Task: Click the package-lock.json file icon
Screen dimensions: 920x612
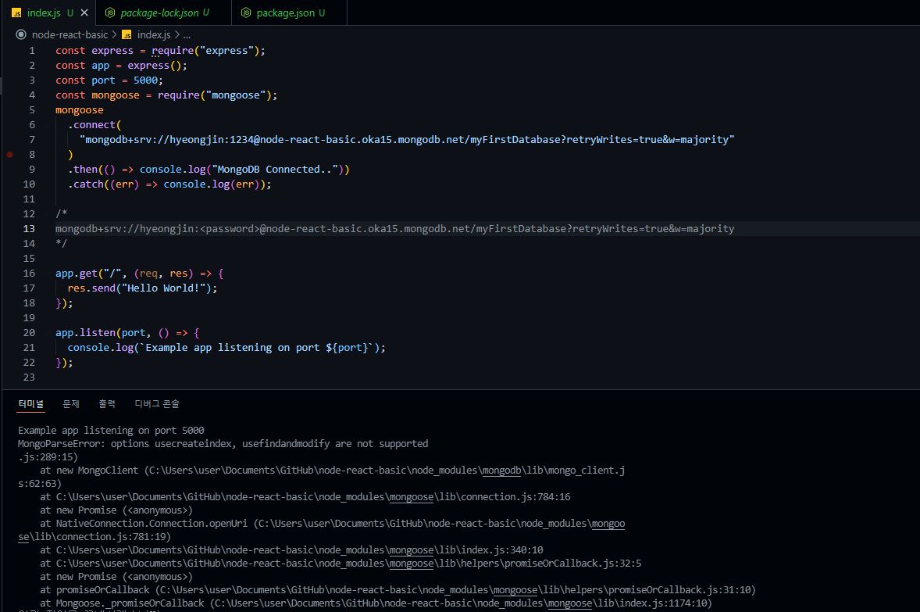Action: coord(109,13)
